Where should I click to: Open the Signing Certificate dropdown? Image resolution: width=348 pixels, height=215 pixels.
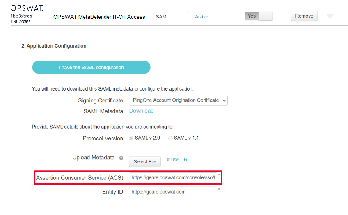tap(178, 100)
